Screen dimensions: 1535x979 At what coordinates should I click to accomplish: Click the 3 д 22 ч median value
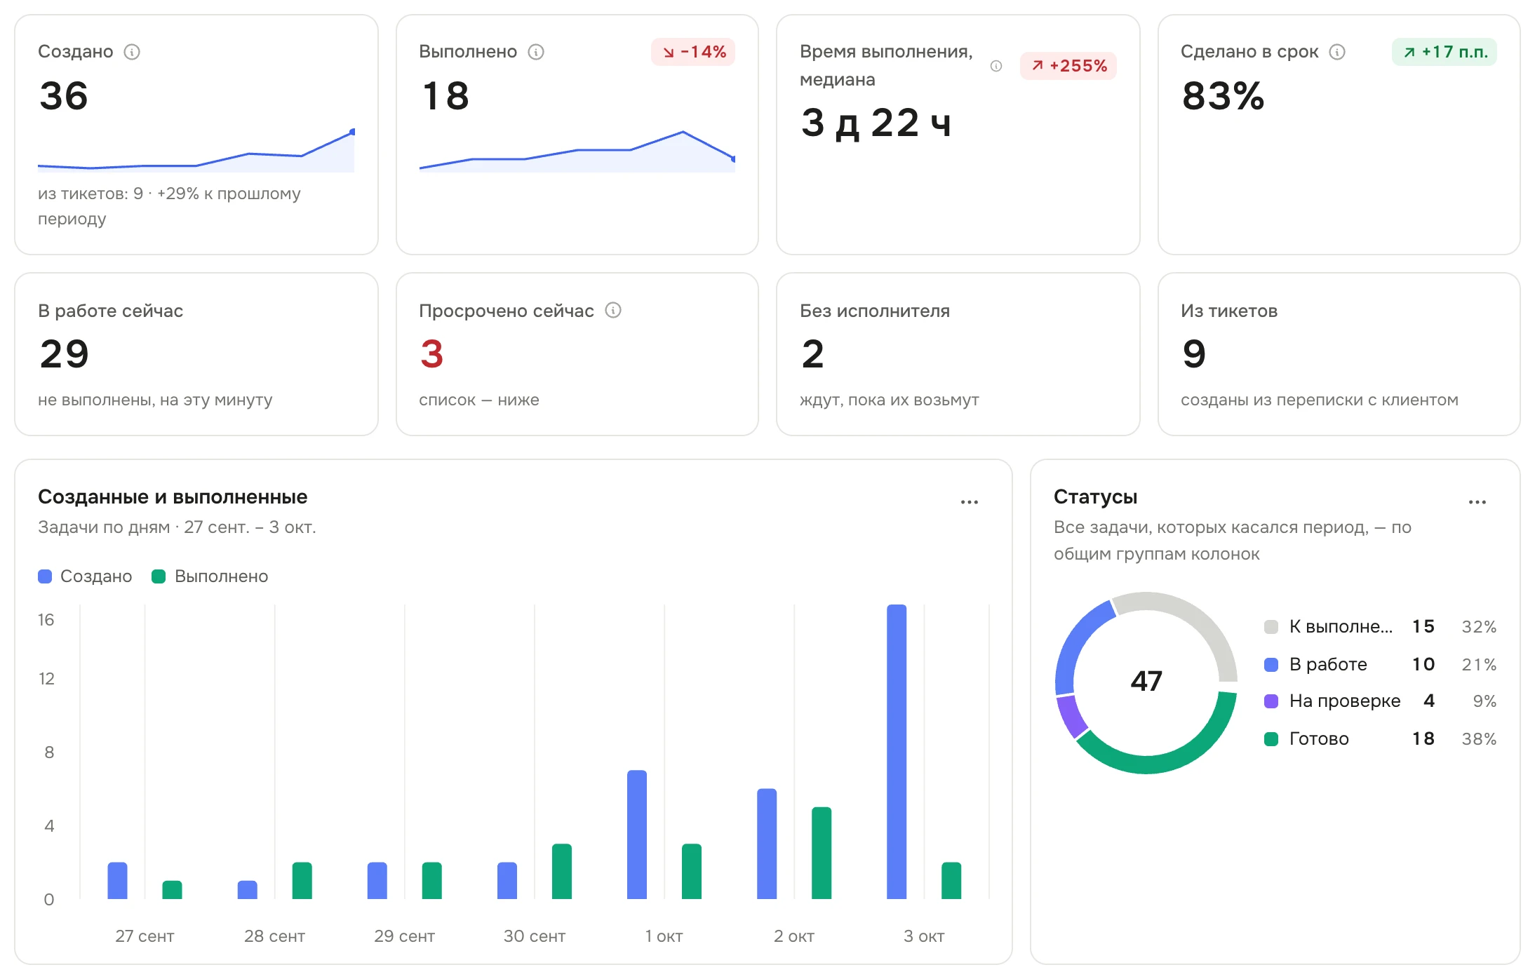pos(876,123)
